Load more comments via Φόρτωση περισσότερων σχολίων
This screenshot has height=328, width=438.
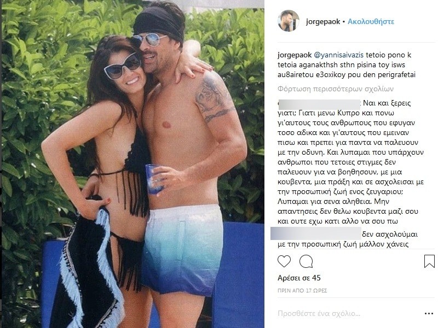click(336, 89)
